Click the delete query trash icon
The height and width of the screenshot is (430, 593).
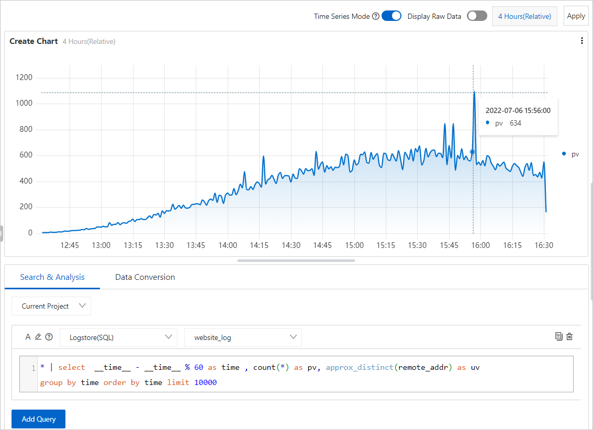point(569,336)
